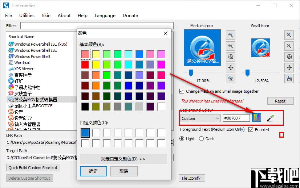
Task: Click the Reset button
Action: tap(280, 101)
